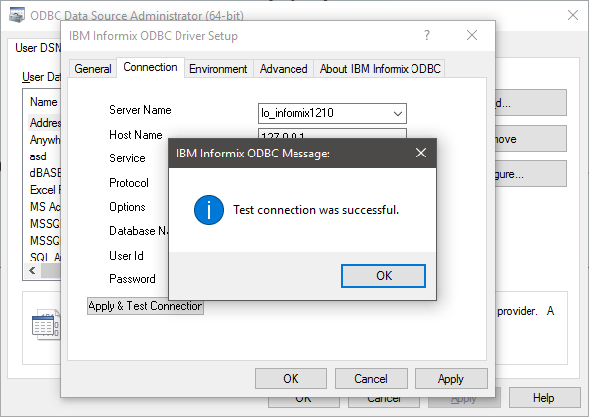
Task: Click Apply in Driver Setup dialog
Action: (451, 379)
